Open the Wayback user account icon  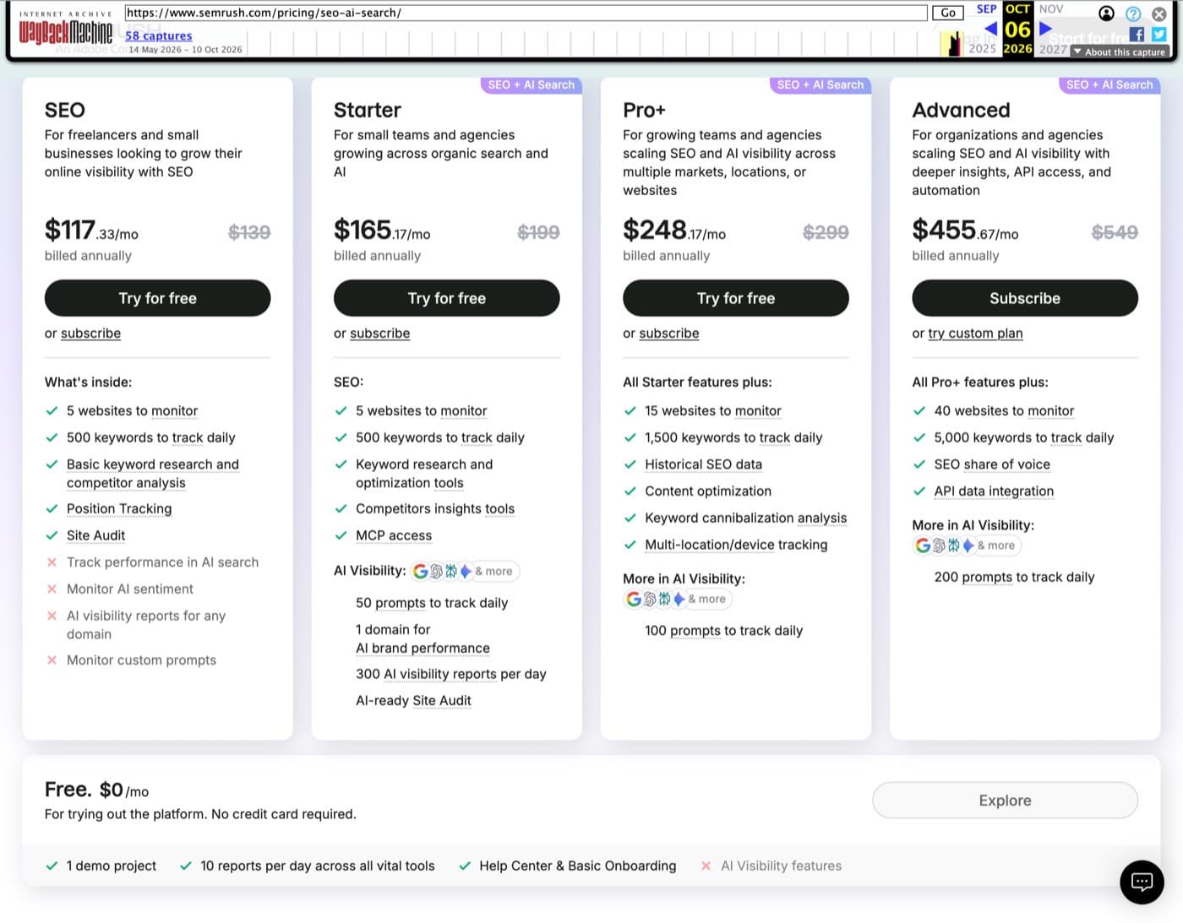[x=1106, y=14]
